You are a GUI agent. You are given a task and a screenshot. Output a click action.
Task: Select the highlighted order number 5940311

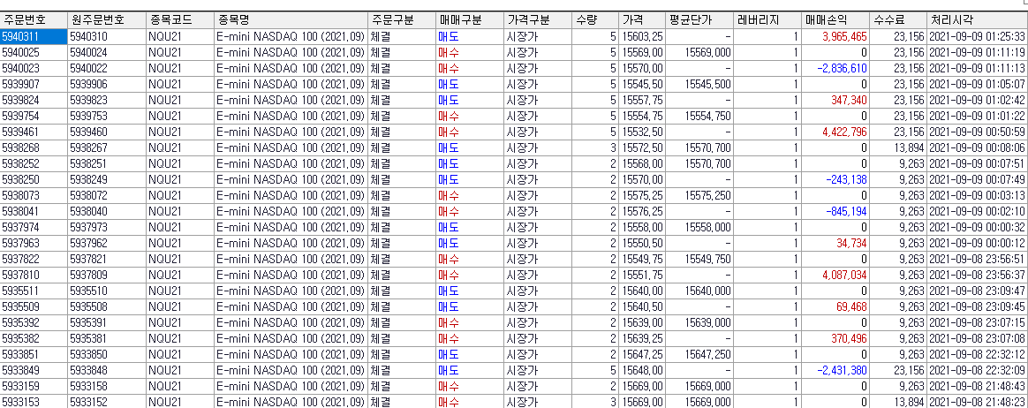point(34,37)
